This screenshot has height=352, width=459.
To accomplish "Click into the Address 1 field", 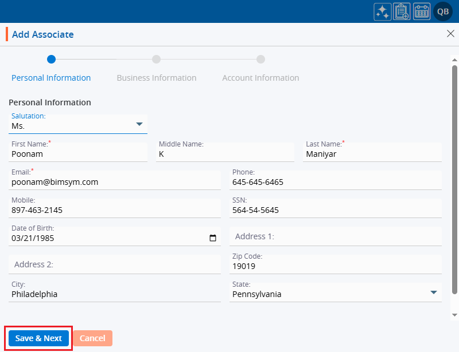I will [336, 236].
